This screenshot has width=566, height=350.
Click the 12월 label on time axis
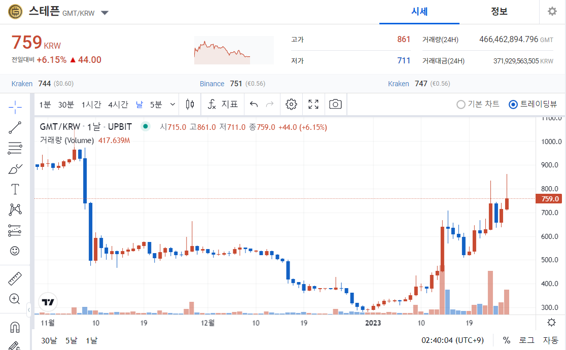click(207, 323)
